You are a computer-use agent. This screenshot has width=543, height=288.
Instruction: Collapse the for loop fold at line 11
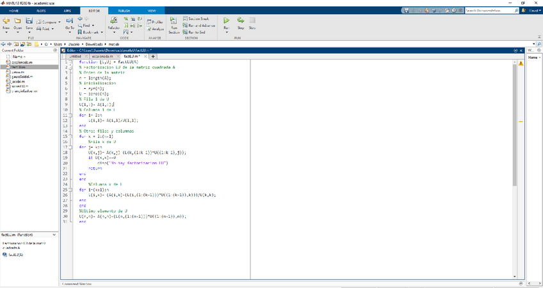coord(69,114)
